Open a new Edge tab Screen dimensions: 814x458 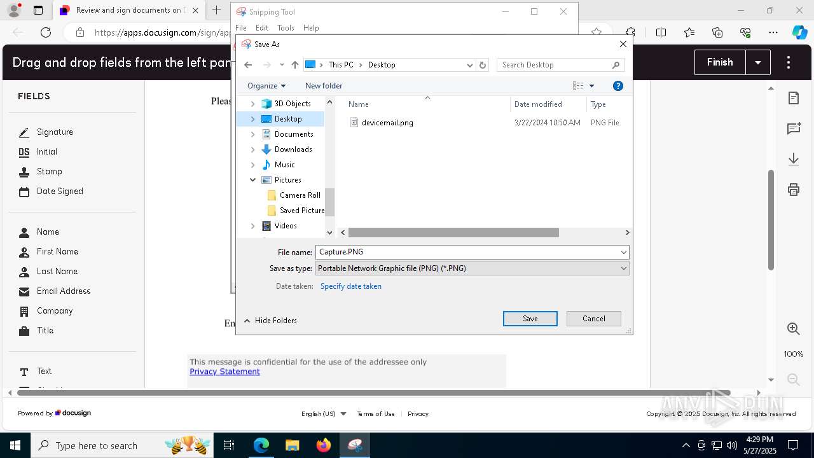point(217,10)
